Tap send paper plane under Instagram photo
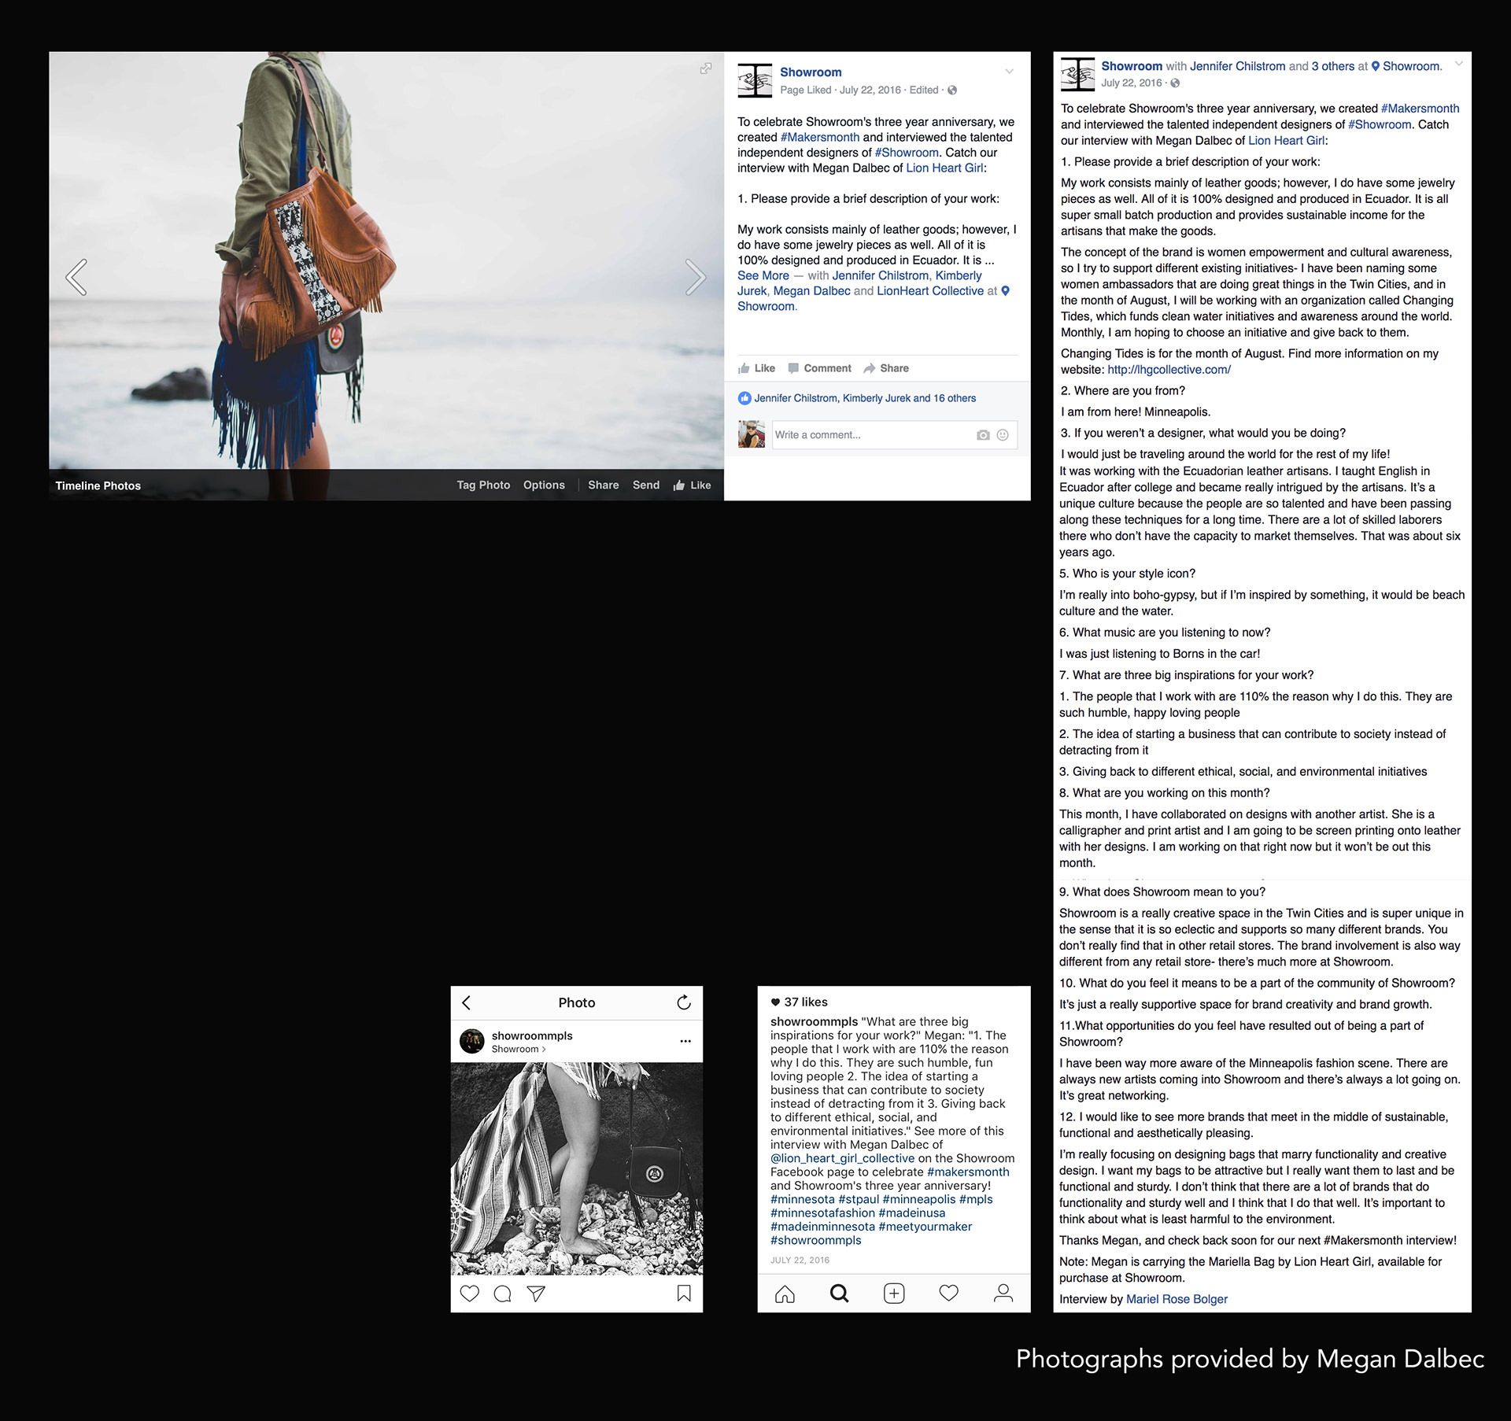 click(x=536, y=1294)
